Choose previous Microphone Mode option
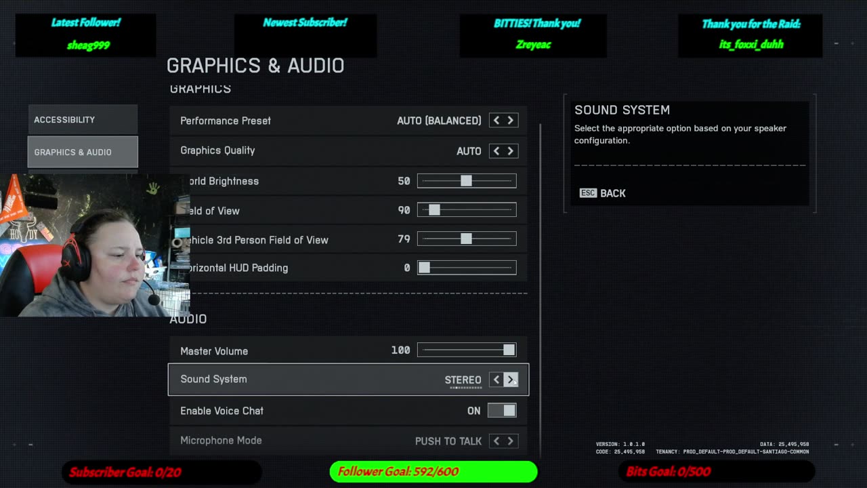This screenshot has width=867, height=488. coord(496,441)
